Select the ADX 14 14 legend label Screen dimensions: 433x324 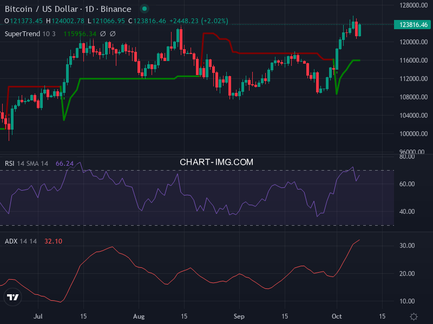(x=22, y=241)
